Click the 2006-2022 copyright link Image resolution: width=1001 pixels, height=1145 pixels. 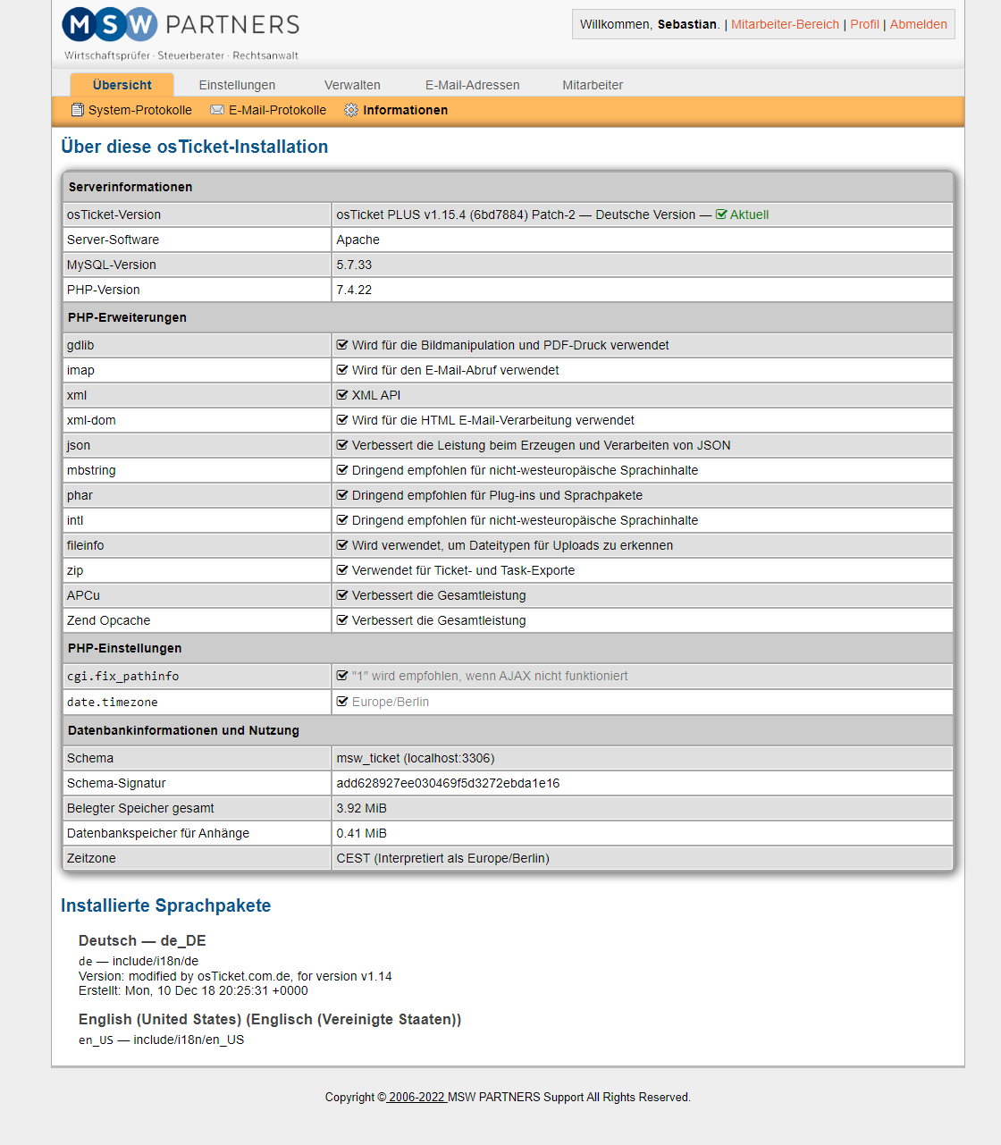tap(416, 1097)
